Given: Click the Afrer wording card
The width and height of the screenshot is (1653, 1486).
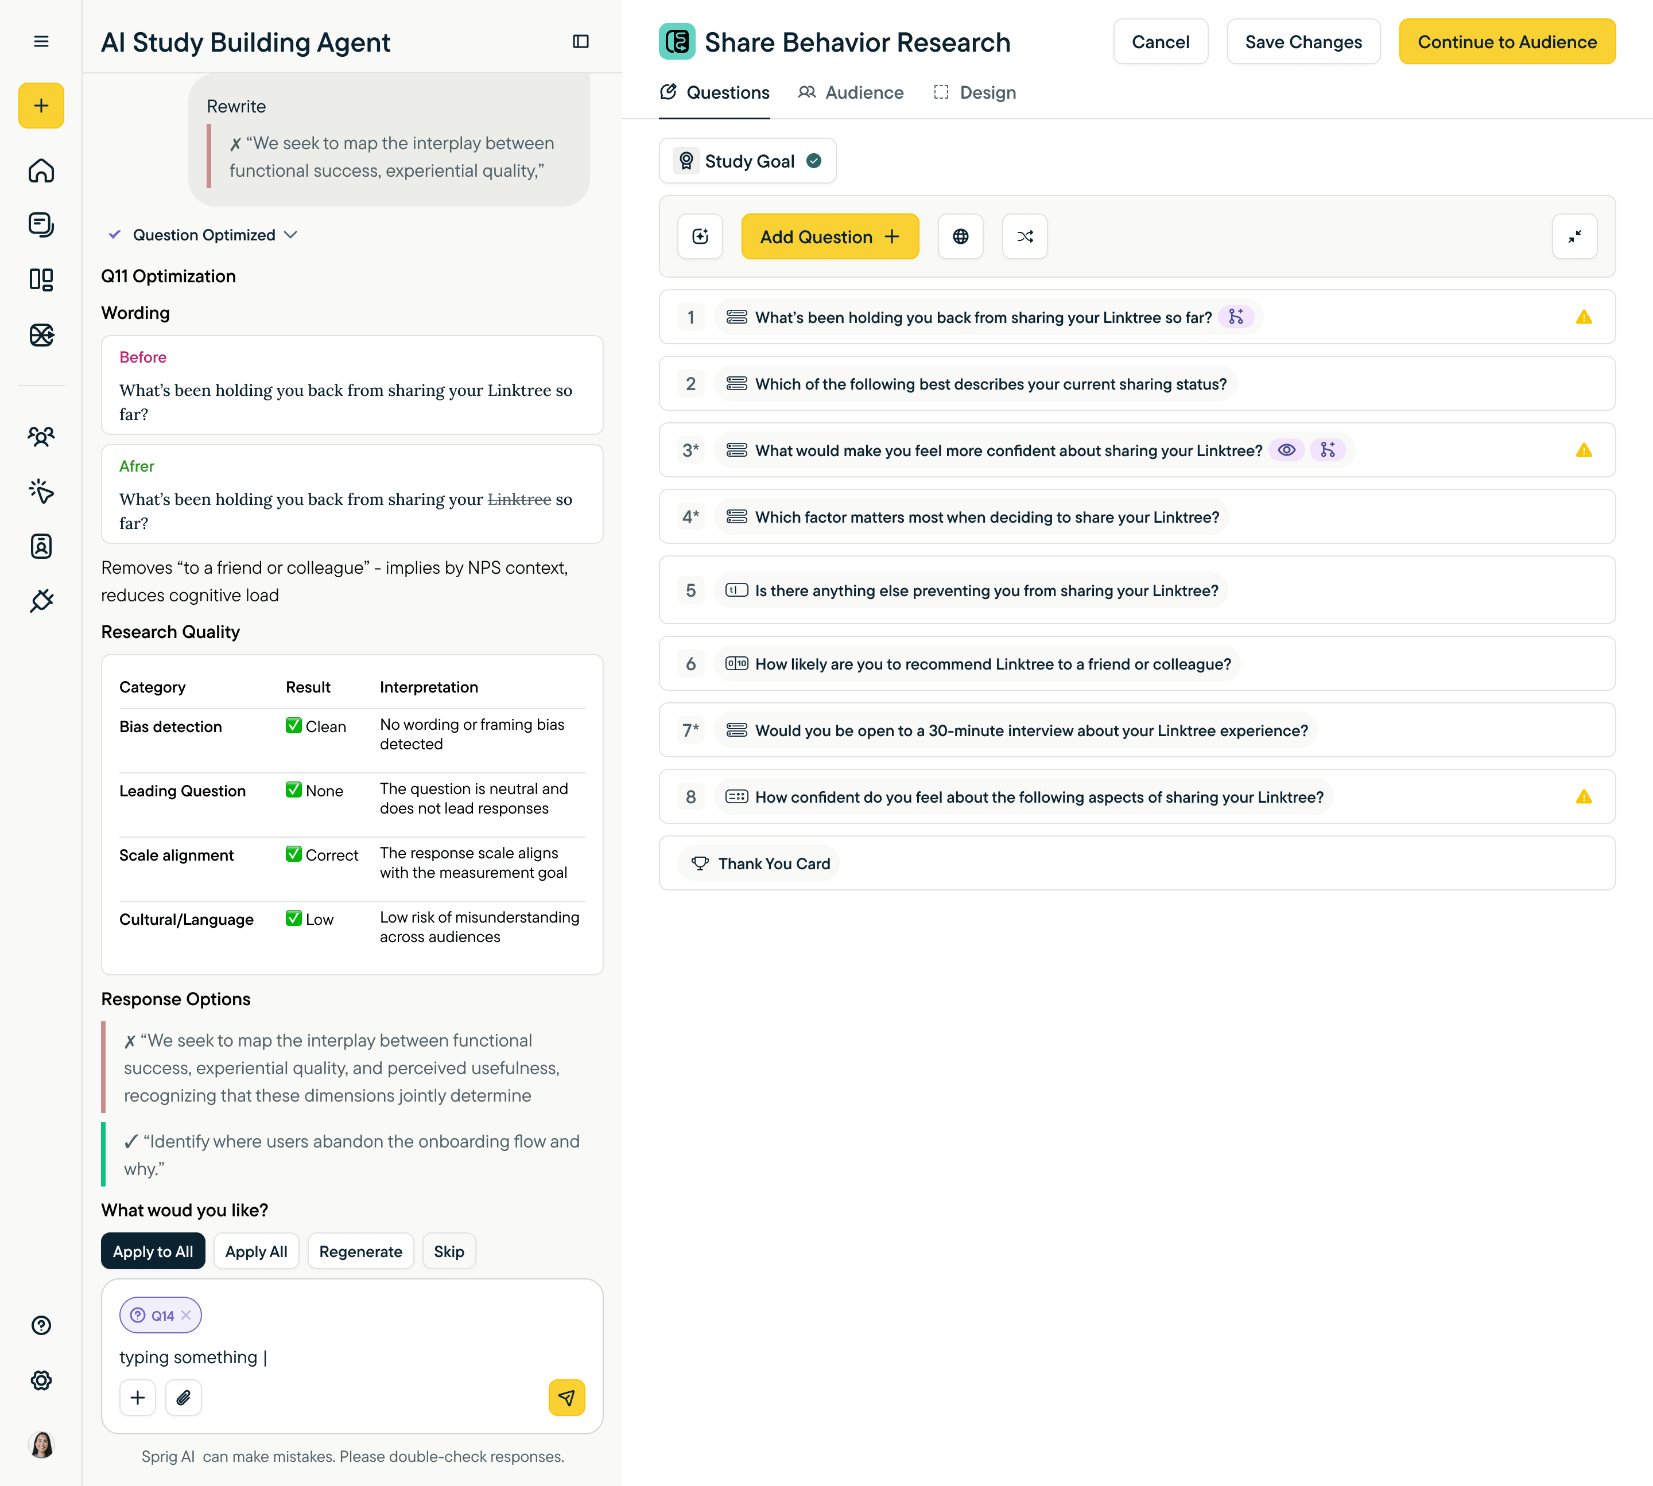Looking at the screenshot, I should 352,494.
